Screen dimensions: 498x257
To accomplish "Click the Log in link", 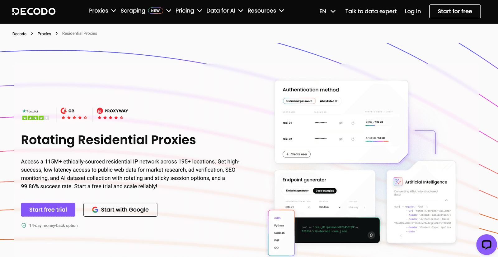I will tap(413, 11).
